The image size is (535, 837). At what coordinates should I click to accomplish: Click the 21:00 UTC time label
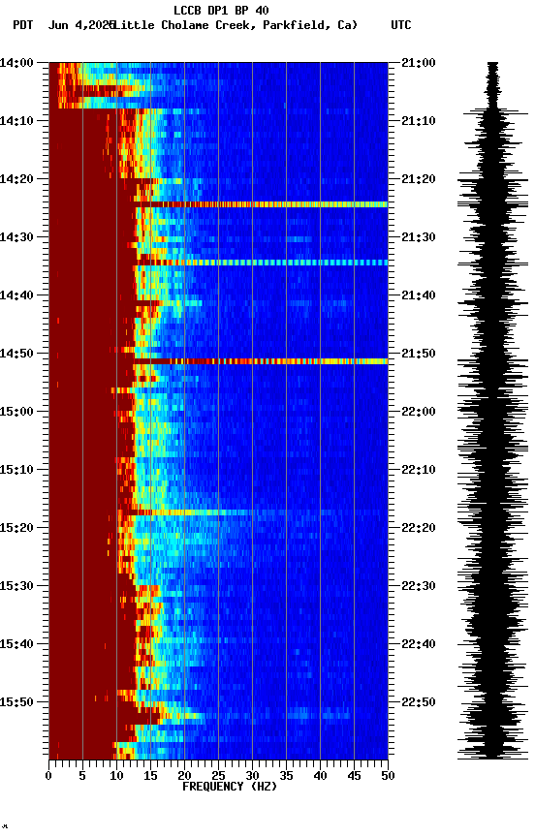[419, 63]
